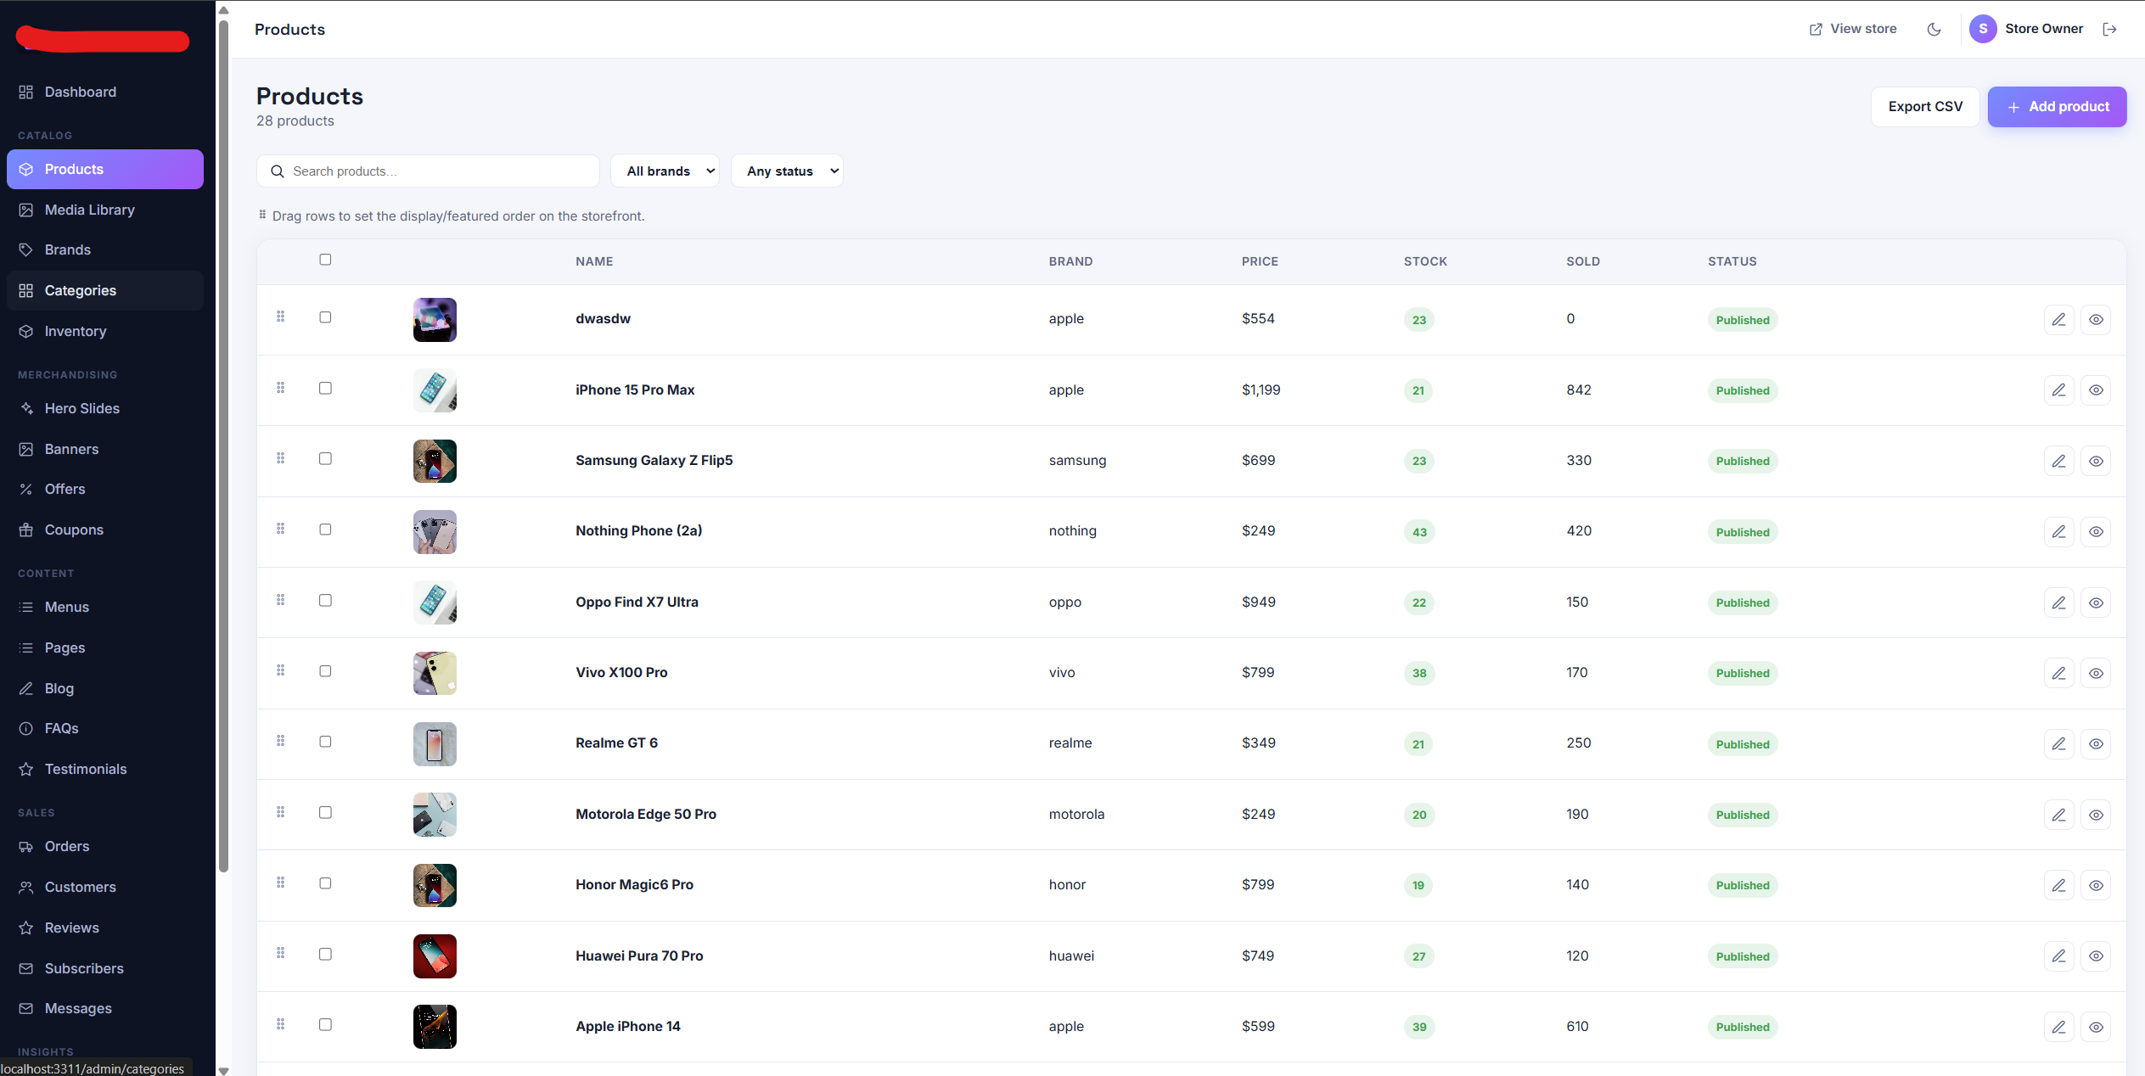Viewport: 2145px width, 1076px height.
Task: Click drag handle on Motorola Edge 50 Pro row
Action: click(280, 812)
